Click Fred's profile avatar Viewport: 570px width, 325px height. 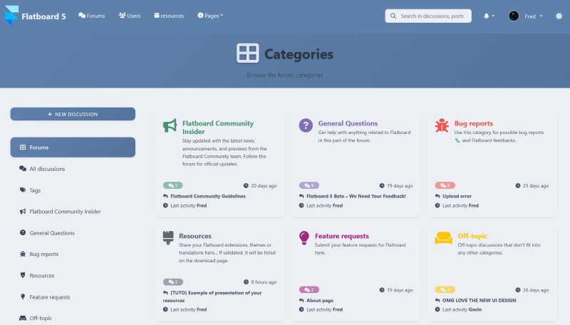tap(514, 16)
